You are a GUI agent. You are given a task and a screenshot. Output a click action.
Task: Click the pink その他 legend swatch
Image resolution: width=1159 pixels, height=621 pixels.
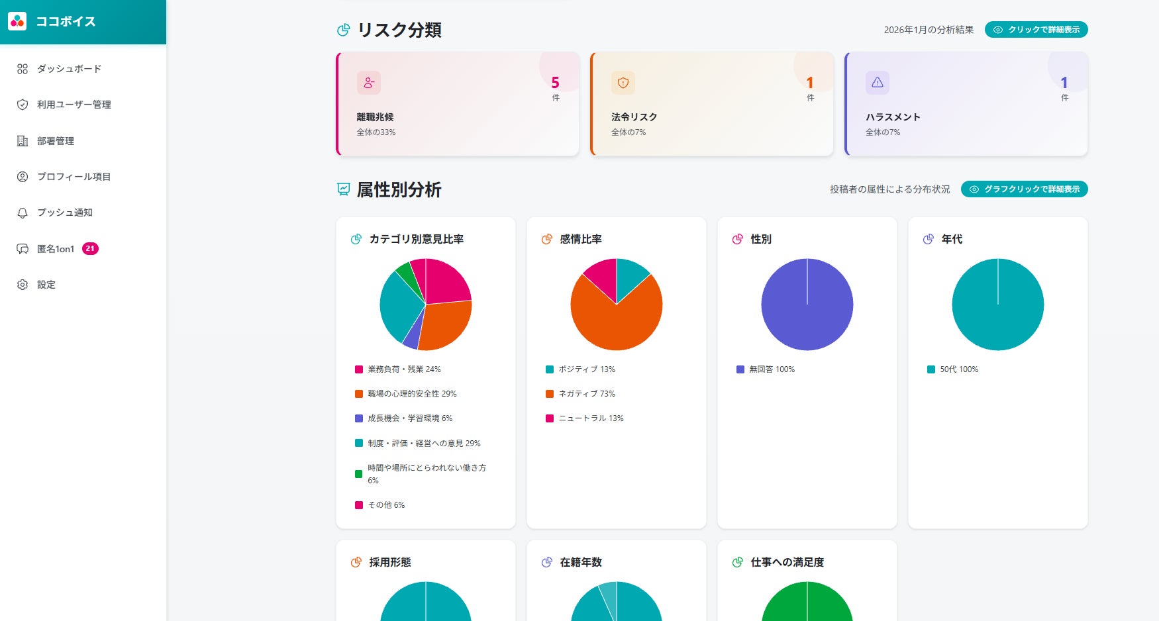pyautogui.click(x=359, y=505)
